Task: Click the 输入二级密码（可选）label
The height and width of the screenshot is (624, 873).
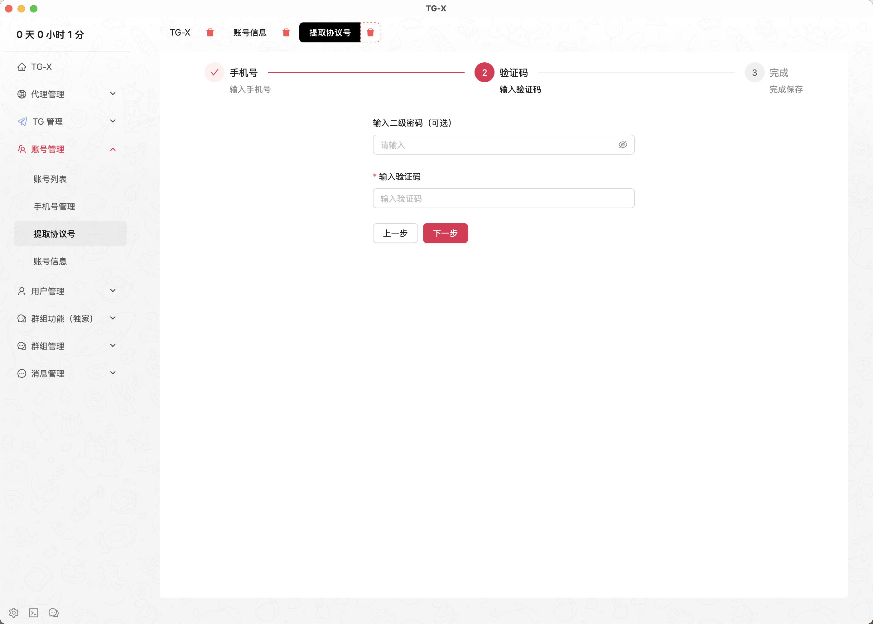Action: click(412, 123)
